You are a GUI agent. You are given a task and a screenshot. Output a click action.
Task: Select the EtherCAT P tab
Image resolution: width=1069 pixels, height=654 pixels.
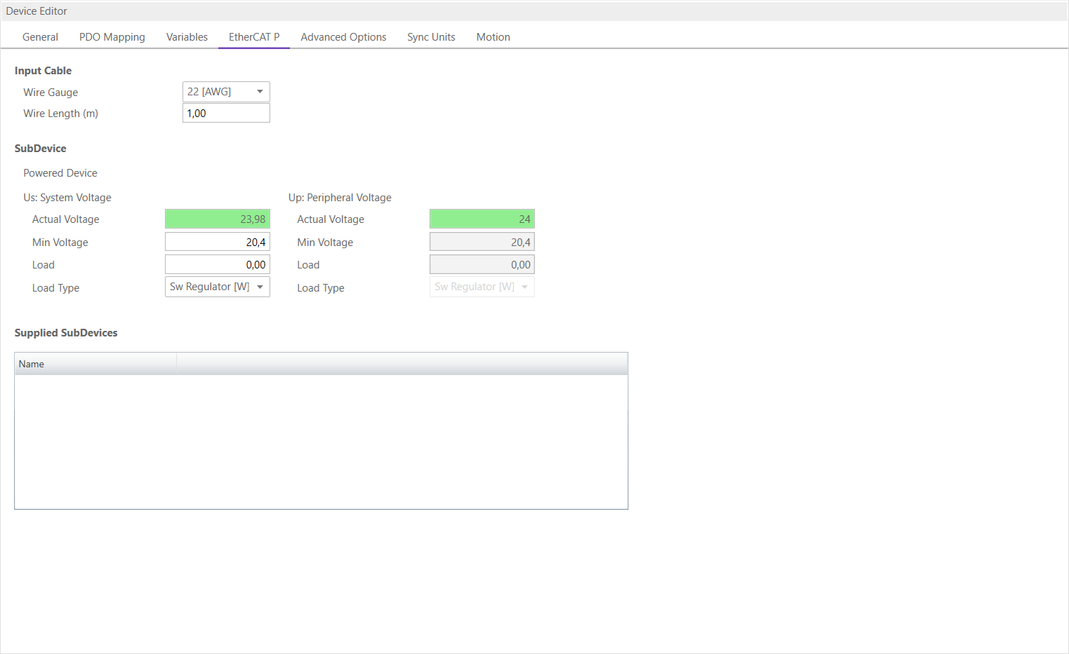tap(254, 37)
